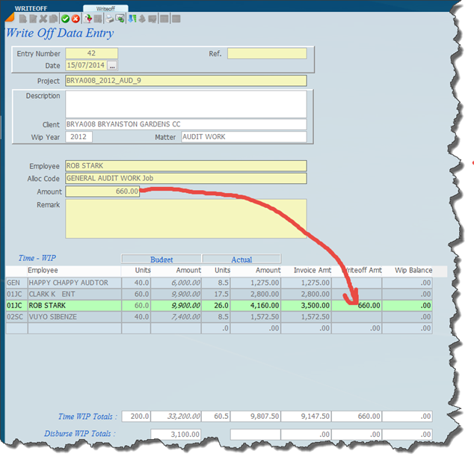Select the Budget column group header

tap(161, 260)
